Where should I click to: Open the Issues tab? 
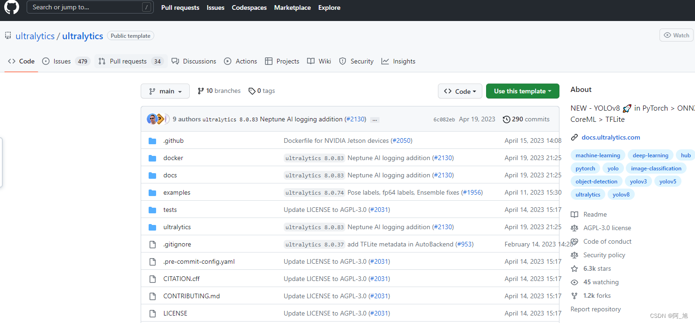[x=66, y=61]
